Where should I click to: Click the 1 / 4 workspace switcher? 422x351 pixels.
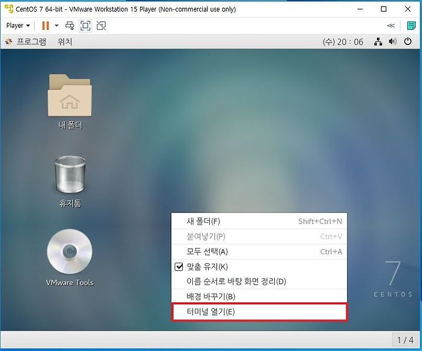coord(406,340)
